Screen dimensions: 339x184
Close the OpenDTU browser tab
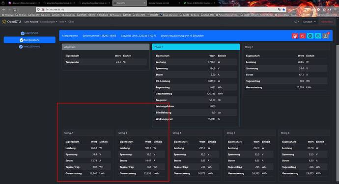144,3
